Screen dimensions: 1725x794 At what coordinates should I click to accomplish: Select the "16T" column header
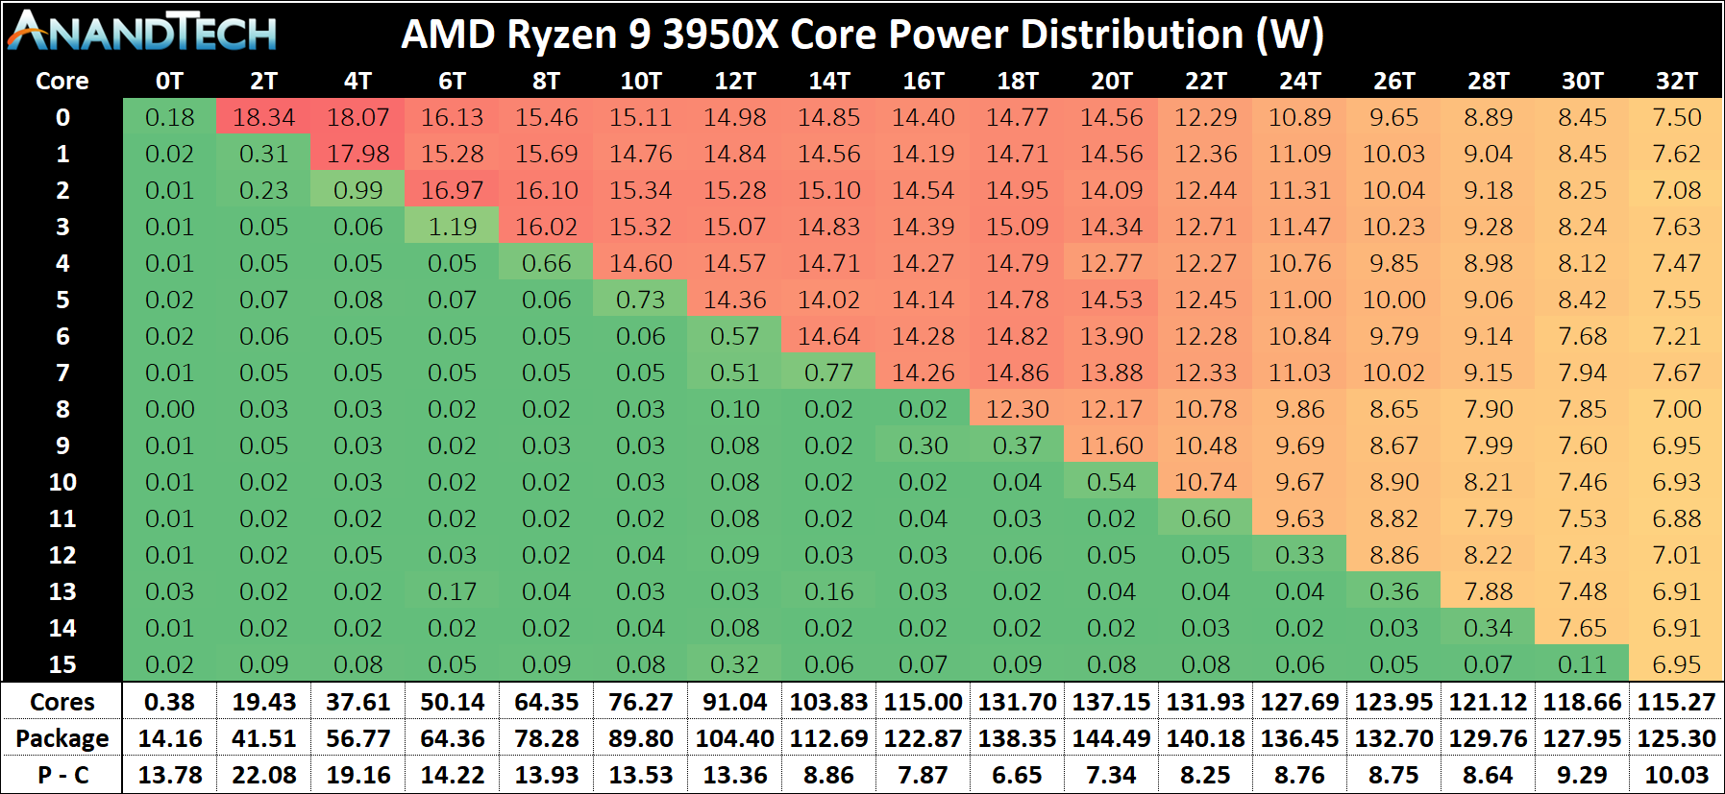[x=924, y=82]
